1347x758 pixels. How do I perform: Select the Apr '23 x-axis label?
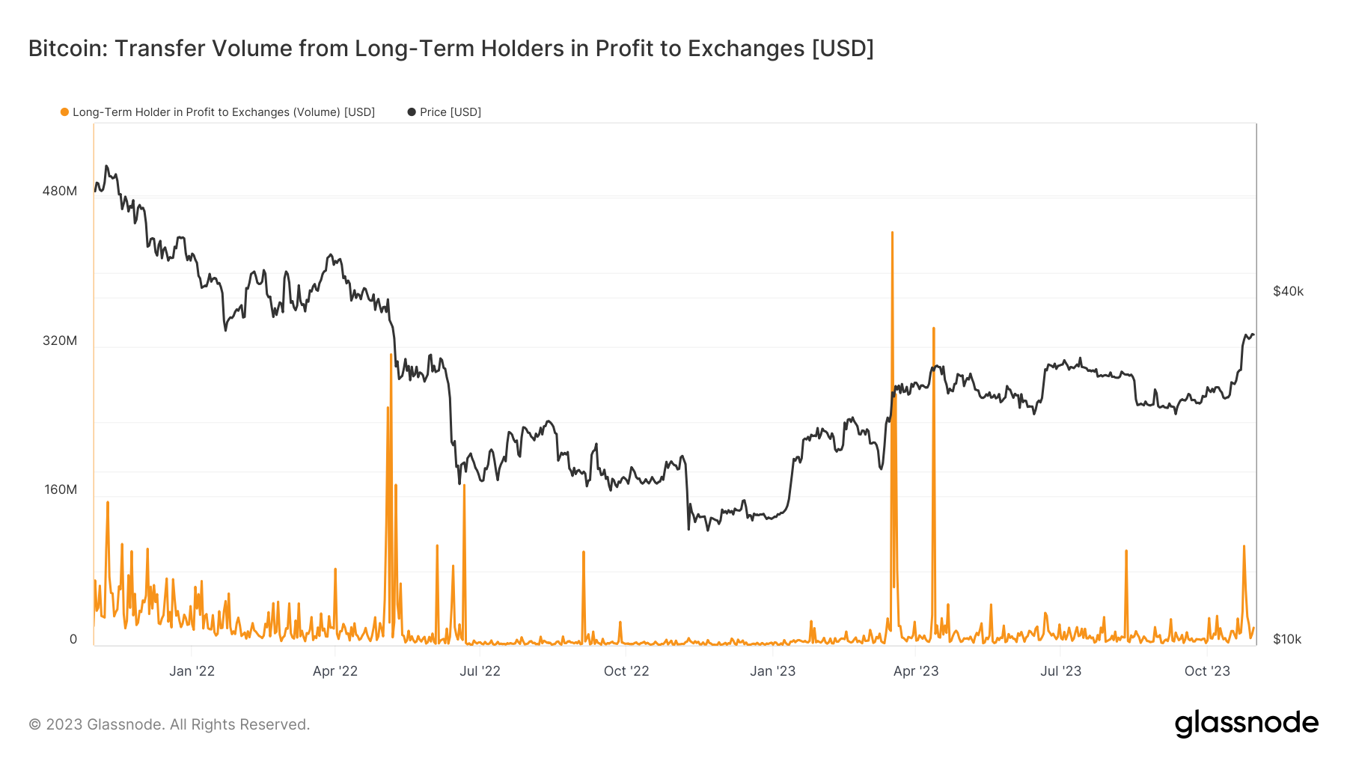click(916, 671)
